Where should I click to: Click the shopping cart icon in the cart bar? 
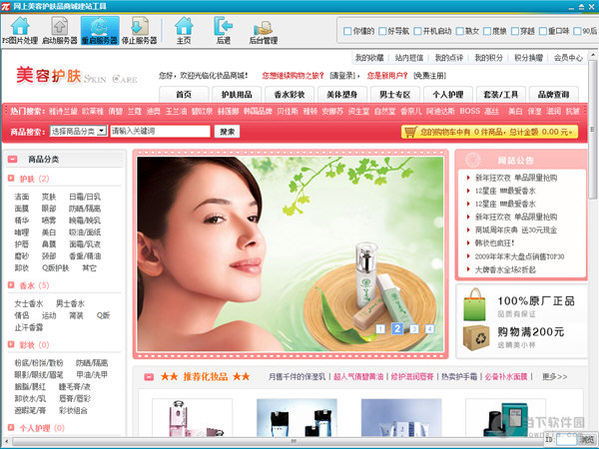coord(410,131)
